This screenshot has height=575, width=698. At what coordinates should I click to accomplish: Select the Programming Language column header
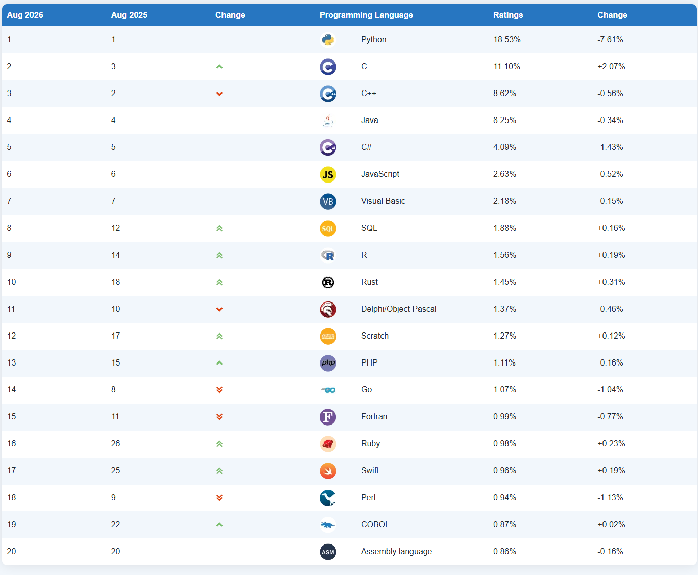(366, 15)
